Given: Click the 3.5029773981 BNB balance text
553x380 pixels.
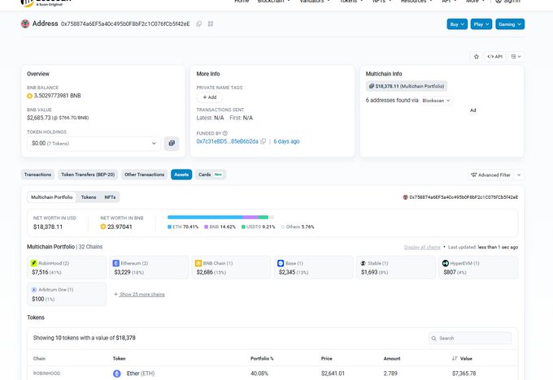Looking at the screenshot, I should pyautogui.click(x=57, y=96).
